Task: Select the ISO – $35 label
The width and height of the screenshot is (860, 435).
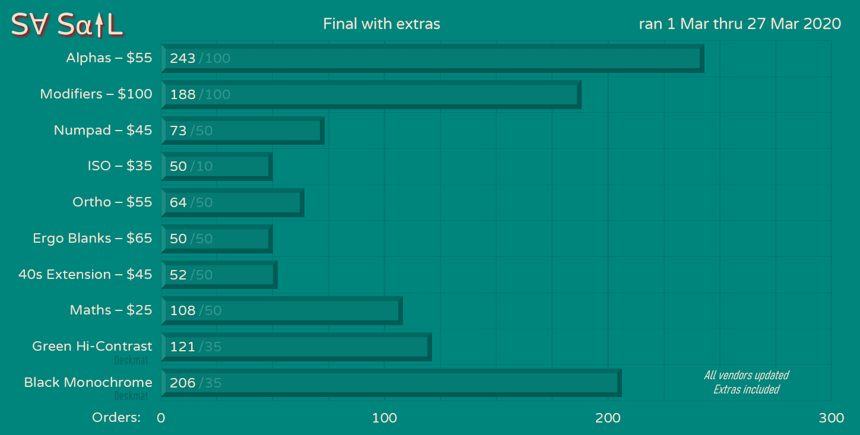Action: (x=119, y=166)
